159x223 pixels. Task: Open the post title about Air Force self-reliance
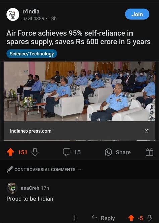78,37
